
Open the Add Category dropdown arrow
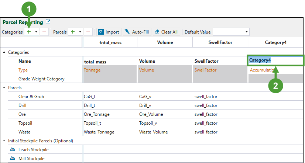(36, 32)
